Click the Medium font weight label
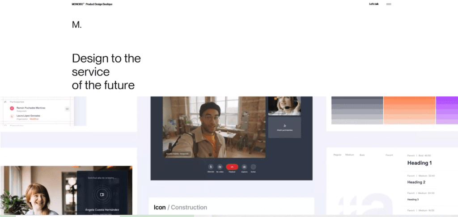This screenshot has height=217, width=458. [x=350, y=155]
